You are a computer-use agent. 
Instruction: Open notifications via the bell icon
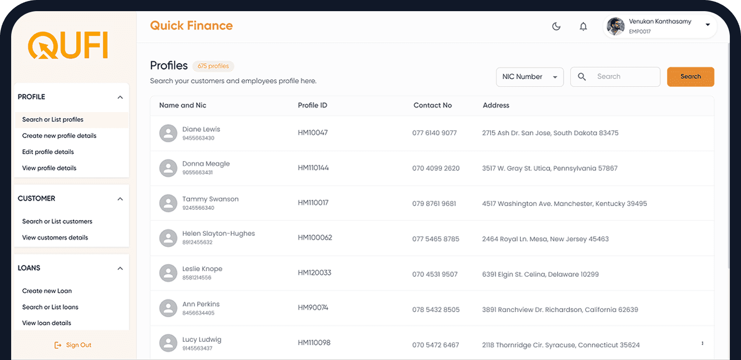click(x=583, y=27)
